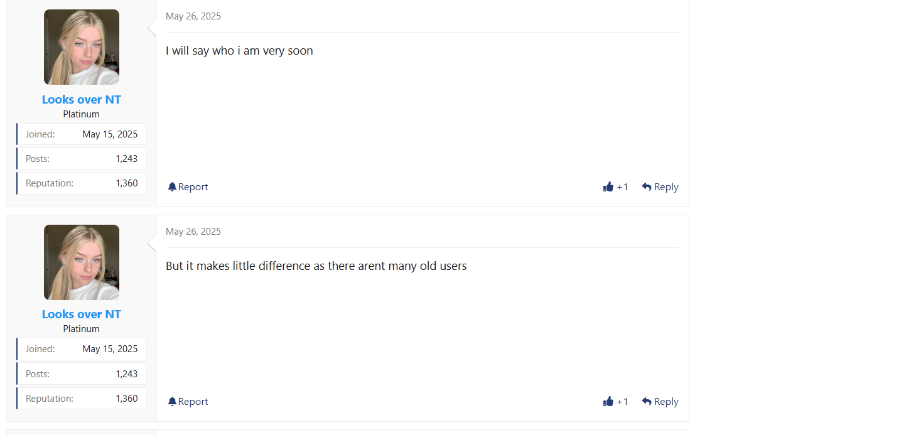Click the first post's May 26, 2025 timestamp

193,16
